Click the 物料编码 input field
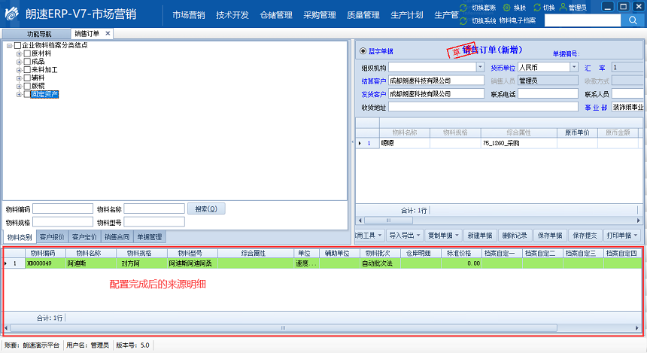This screenshot has height=353, width=647. coord(62,209)
